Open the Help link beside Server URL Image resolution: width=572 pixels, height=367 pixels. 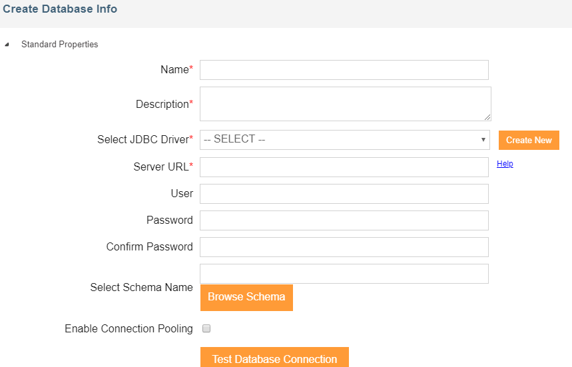(505, 164)
